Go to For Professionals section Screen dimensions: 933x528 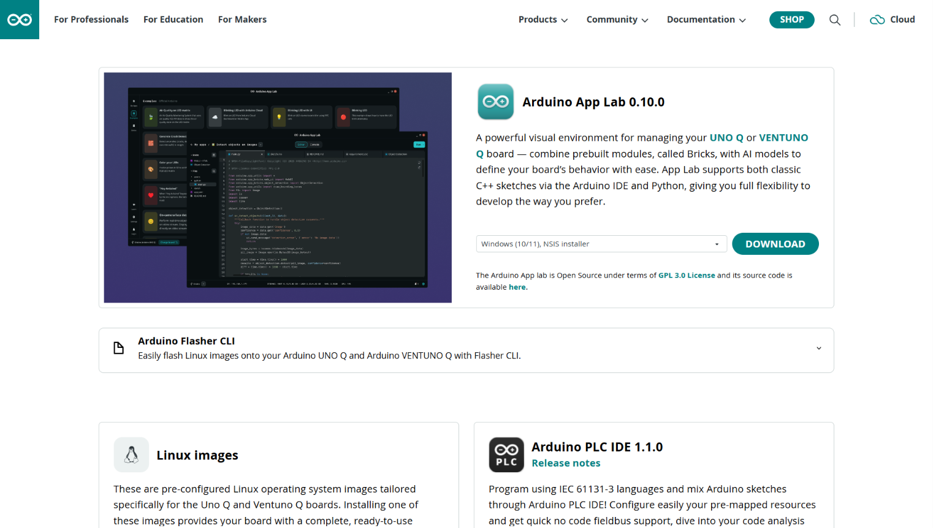pos(91,20)
